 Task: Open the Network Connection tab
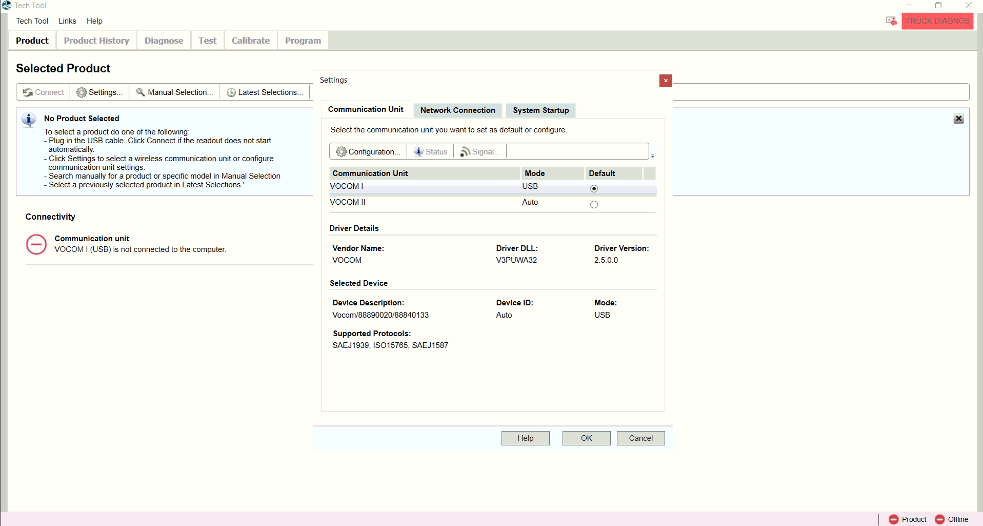point(458,110)
